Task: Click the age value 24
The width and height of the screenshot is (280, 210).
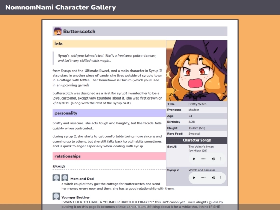Action: [x=190, y=116]
